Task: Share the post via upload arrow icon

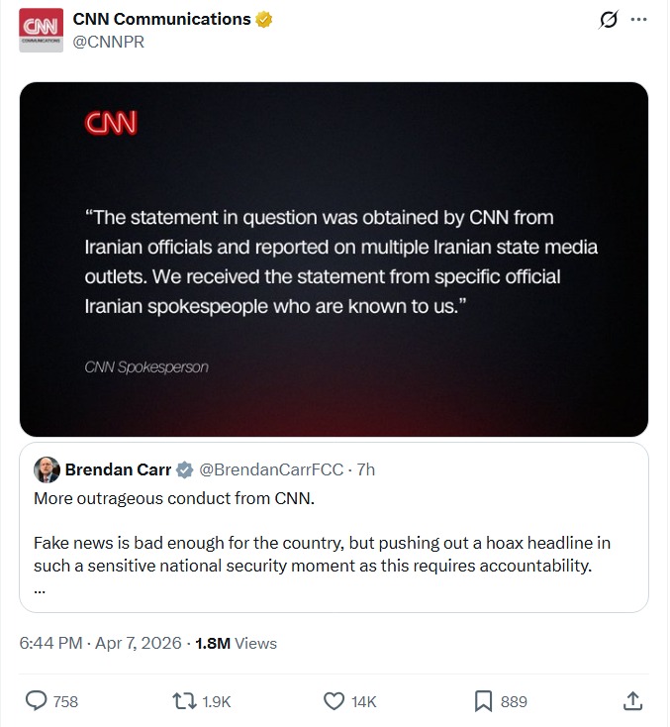Action: click(x=633, y=701)
